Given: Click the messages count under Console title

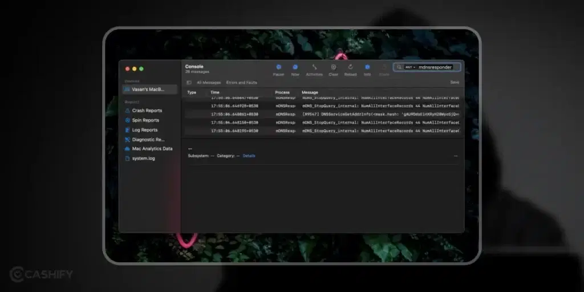Looking at the screenshot, I should 197,71.
